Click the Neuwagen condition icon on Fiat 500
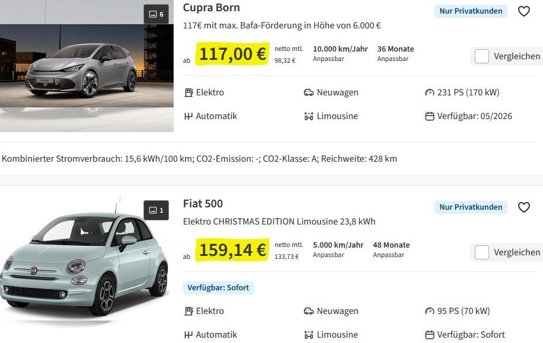 [x=308, y=310]
